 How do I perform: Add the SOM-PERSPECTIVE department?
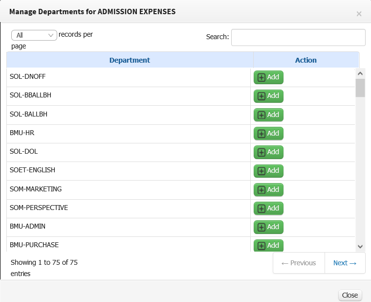[268, 208]
